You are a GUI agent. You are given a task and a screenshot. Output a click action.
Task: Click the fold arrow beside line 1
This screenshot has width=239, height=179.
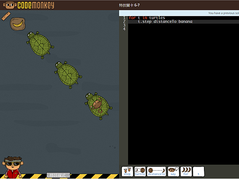127,18
